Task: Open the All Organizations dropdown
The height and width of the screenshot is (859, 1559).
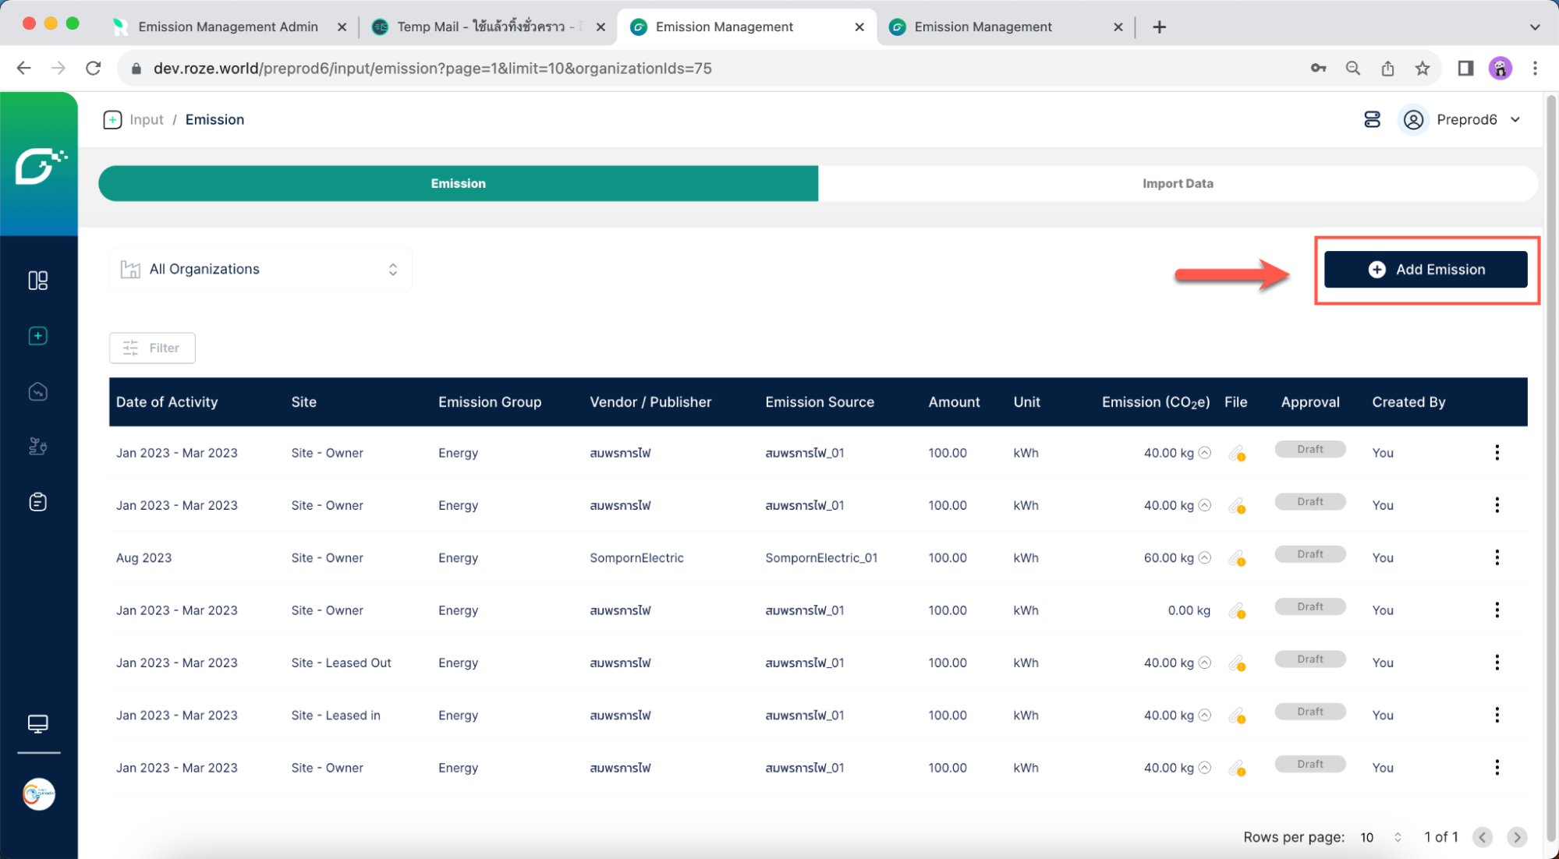Action: click(x=260, y=270)
